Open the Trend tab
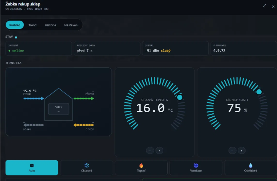This screenshot has height=181, width=277. tap(33, 25)
